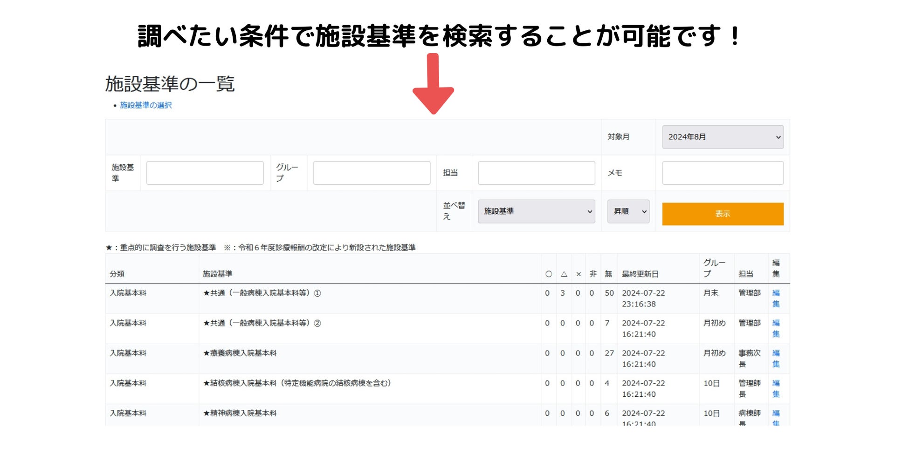The image size is (909, 454).
Task: Click 編集 for 結核病棟入院基本料 row
Action: [x=776, y=388]
